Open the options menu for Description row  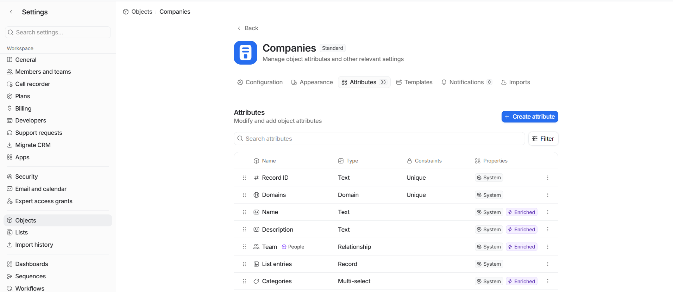547,230
